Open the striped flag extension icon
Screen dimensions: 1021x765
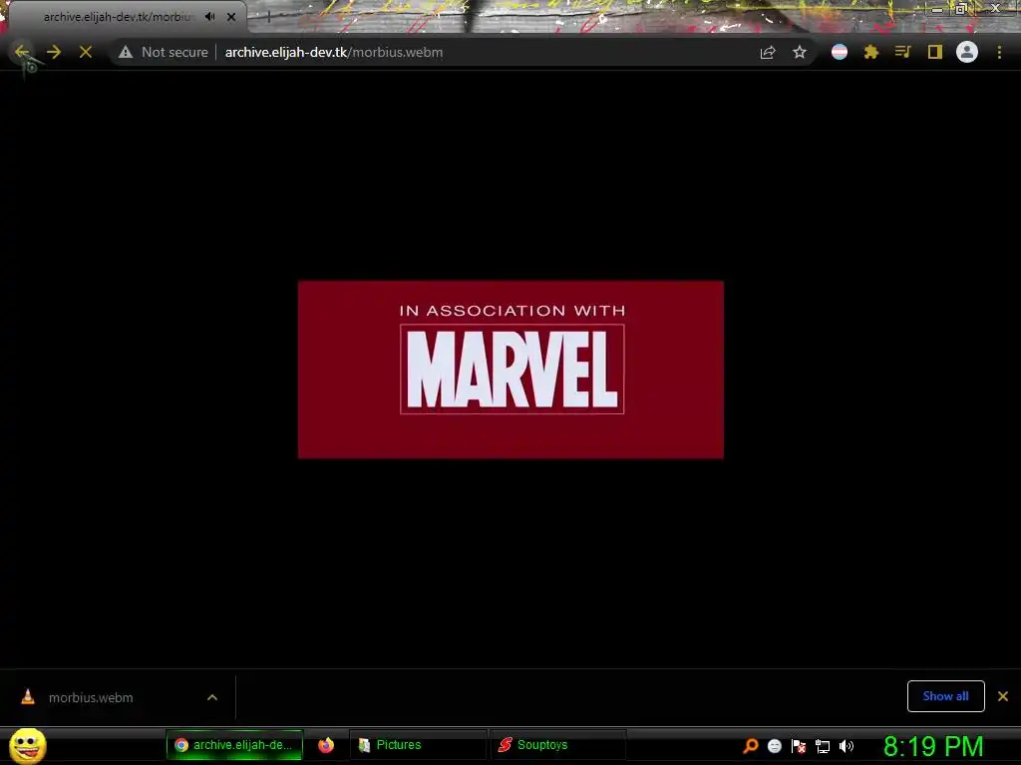coord(840,52)
